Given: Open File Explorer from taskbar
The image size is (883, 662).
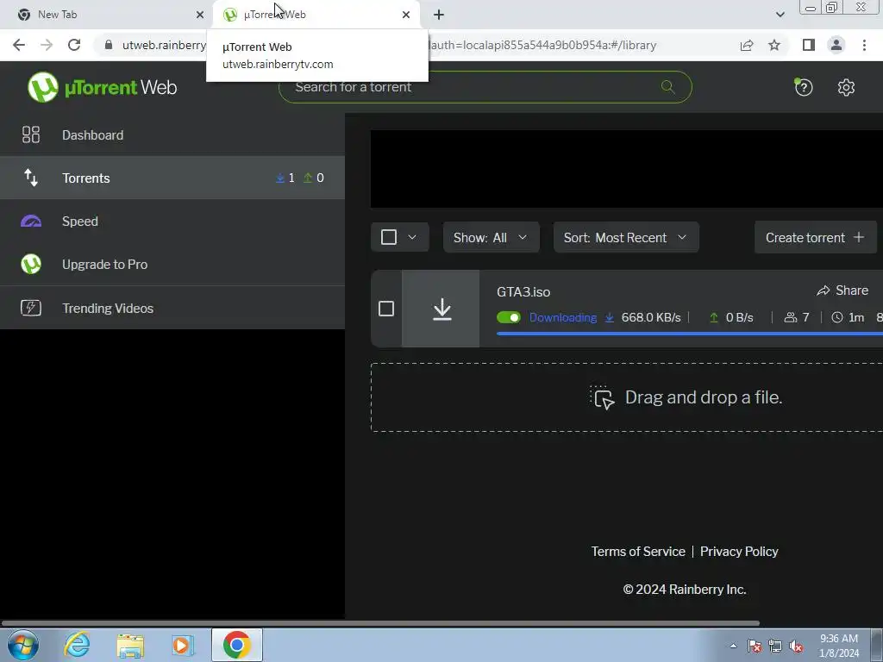Looking at the screenshot, I should tap(130, 646).
